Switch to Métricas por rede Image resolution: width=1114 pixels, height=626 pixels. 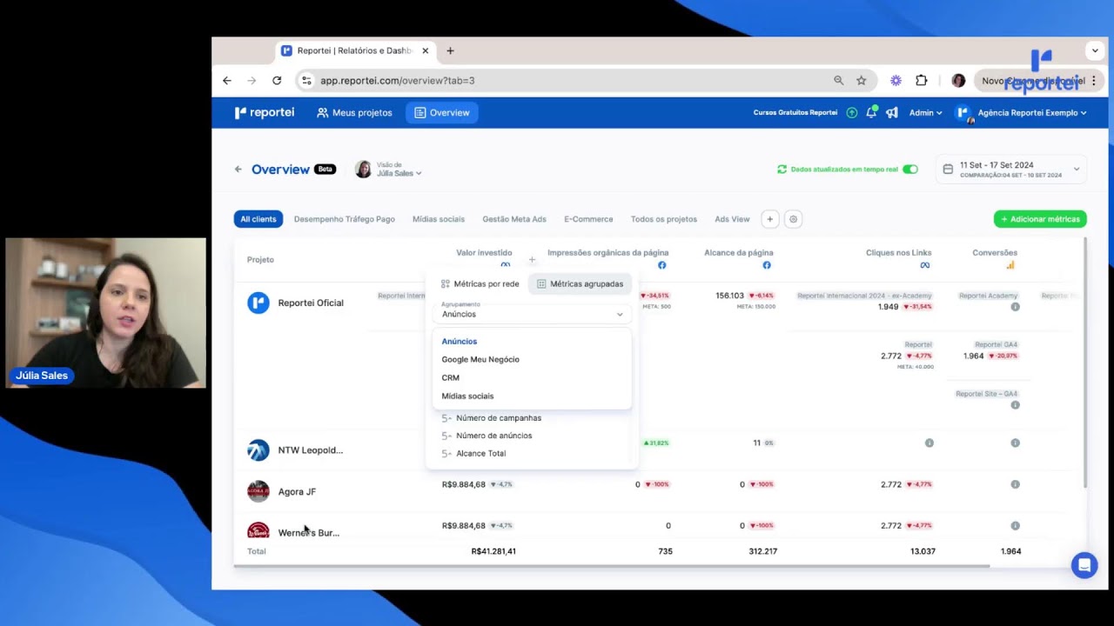(x=480, y=283)
